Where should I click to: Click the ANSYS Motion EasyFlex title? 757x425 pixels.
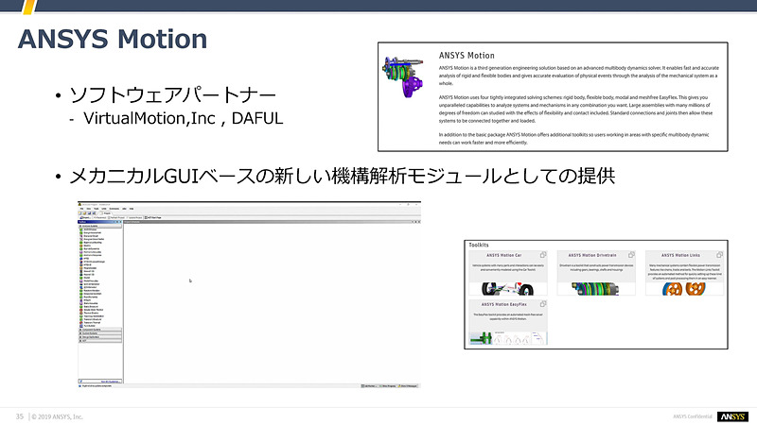pyautogui.click(x=504, y=304)
